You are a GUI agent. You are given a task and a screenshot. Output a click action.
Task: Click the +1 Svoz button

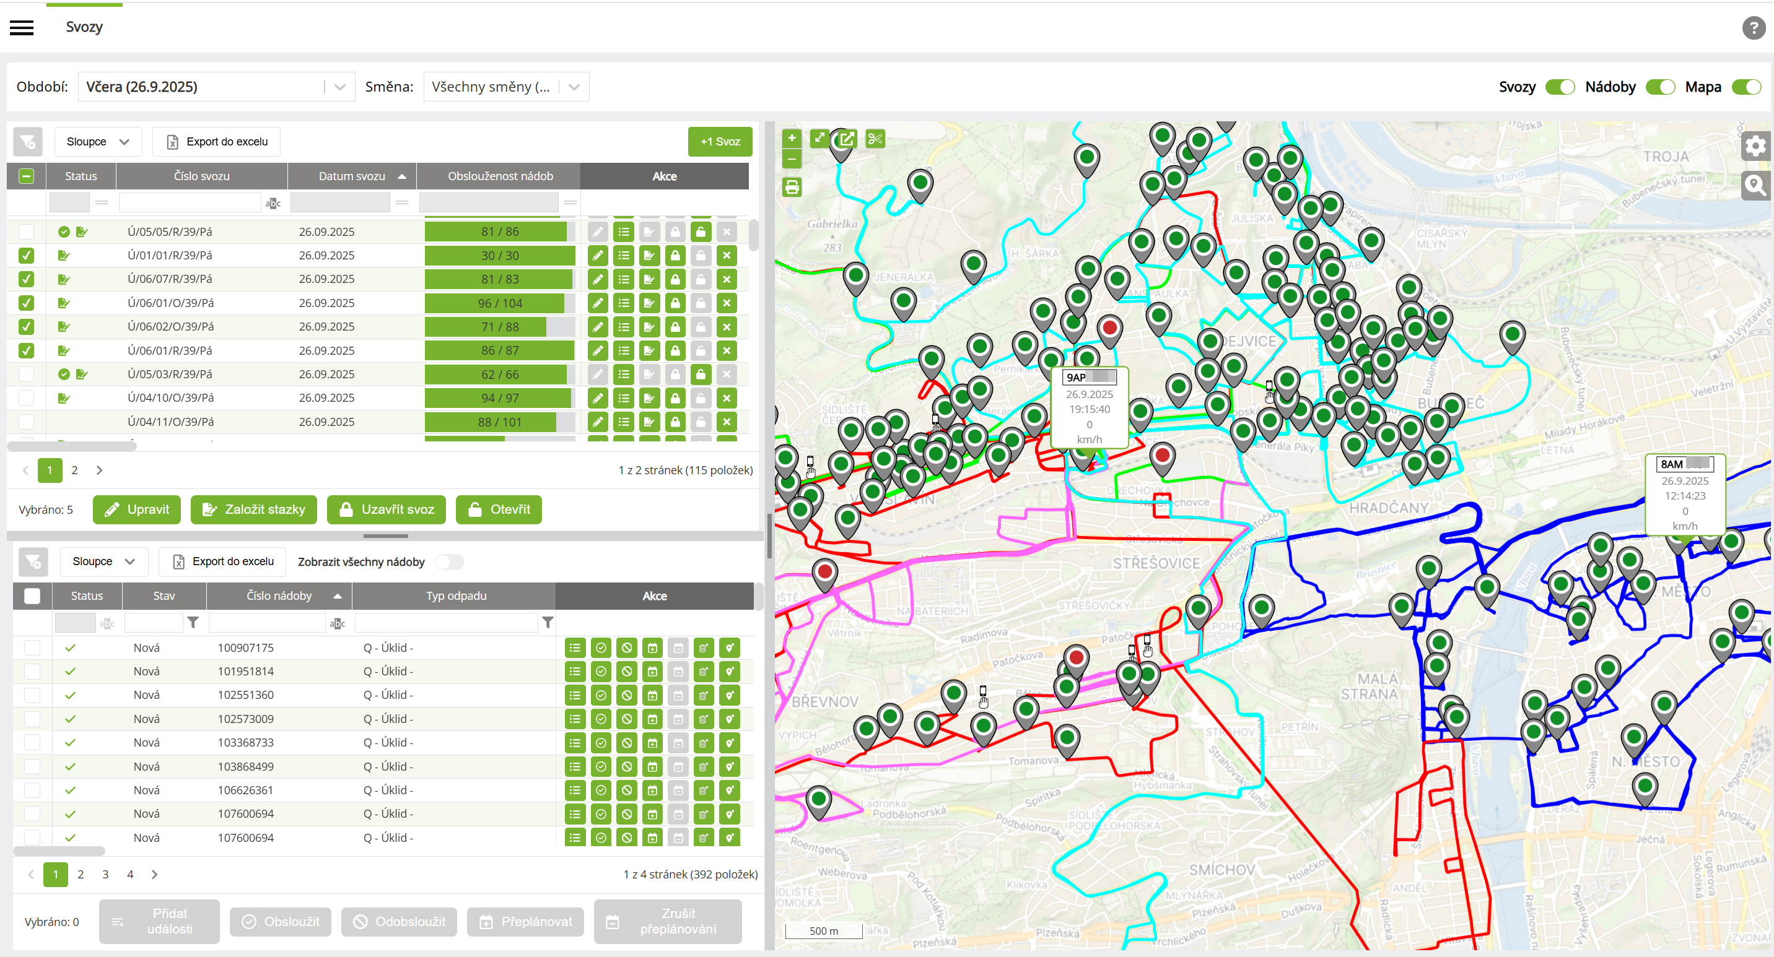point(720,142)
